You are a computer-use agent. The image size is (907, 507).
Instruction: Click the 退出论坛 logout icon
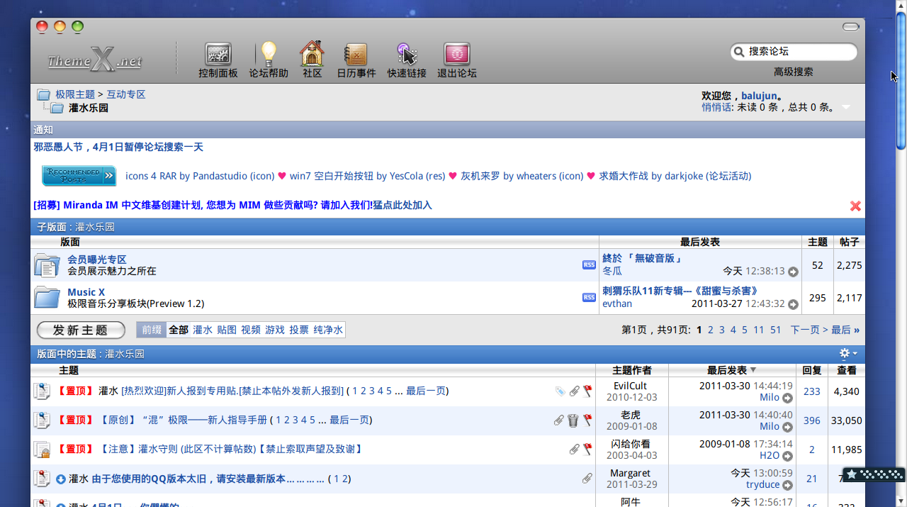456,55
